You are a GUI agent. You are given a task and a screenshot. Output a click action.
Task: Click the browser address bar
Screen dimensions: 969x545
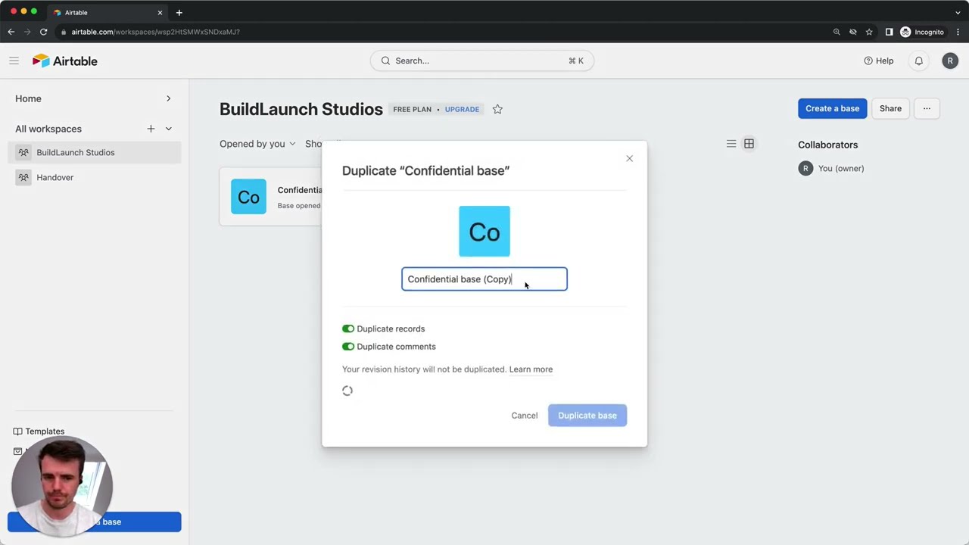pyautogui.click(x=439, y=32)
